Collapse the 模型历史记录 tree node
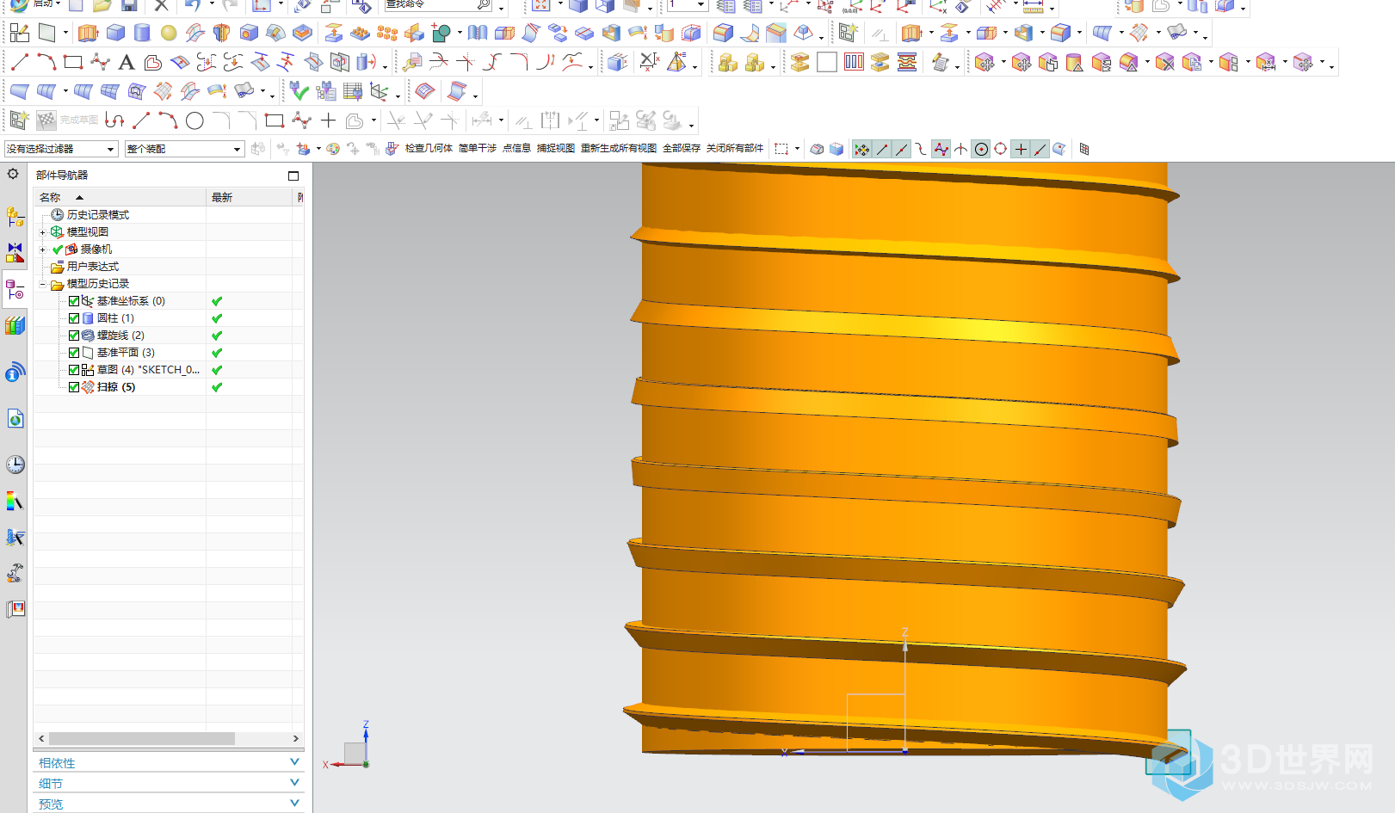Image resolution: width=1395 pixels, height=813 pixels. tap(43, 284)
